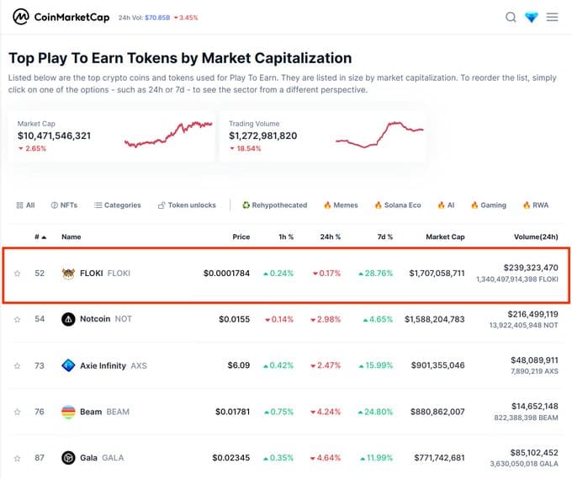Click the Notcoin coin icon
Screen dimensions: 572x479
pos(68,319)
